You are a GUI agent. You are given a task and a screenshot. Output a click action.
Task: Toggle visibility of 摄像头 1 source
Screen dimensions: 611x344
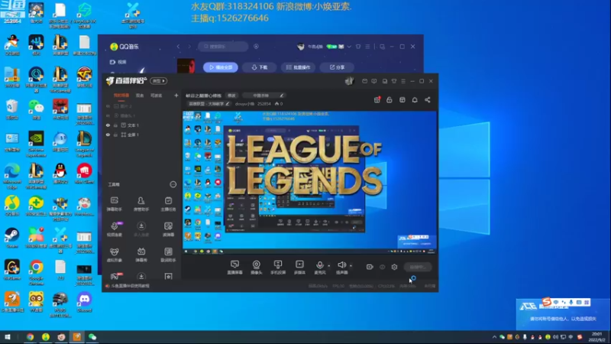coord(108,115)
